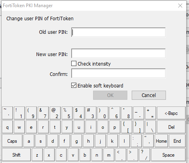Tap the e key on soft keyboard

click(x=31, y=127)
